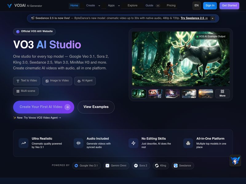Viewport: 246px width, 184px height.
Task: Click the All-in-One Platform heading
Action: coord(210,139)
